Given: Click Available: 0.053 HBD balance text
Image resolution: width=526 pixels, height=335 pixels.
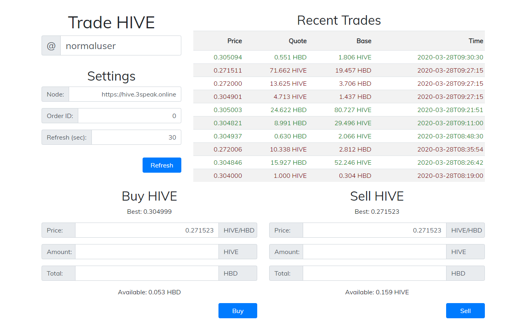Looking at the screenshot, I should click(149, 292).
